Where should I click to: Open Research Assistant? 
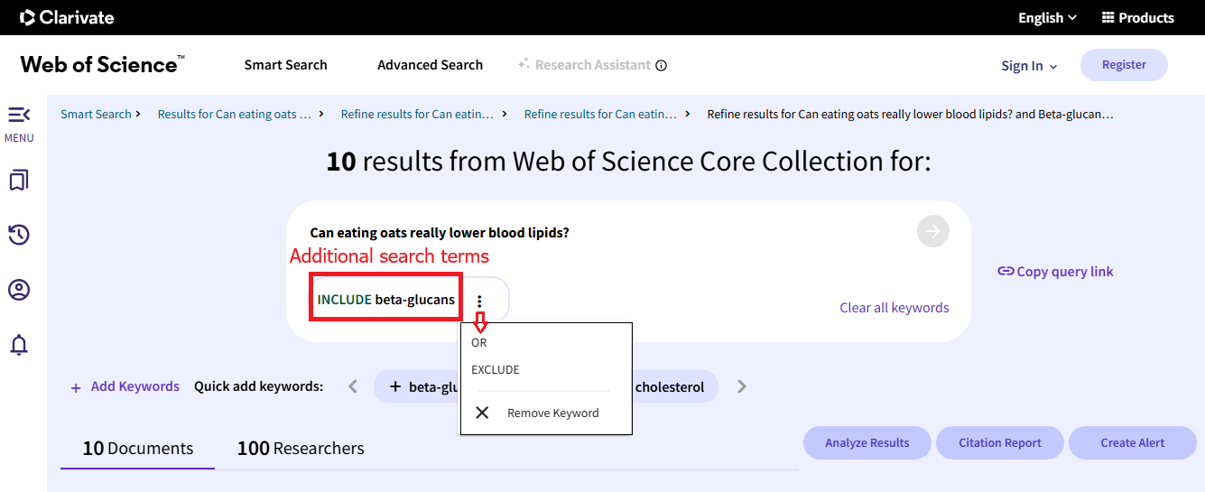click(x=584, y=65)
